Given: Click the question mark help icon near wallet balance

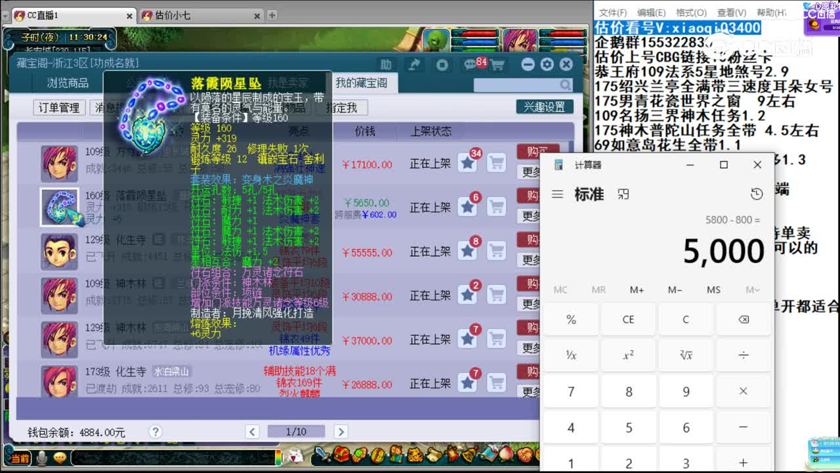Looking at the screenshot, I should click(155, 432).
